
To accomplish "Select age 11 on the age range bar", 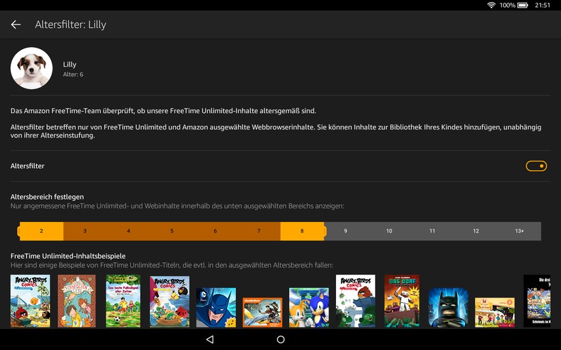I will tap(432, 232).
